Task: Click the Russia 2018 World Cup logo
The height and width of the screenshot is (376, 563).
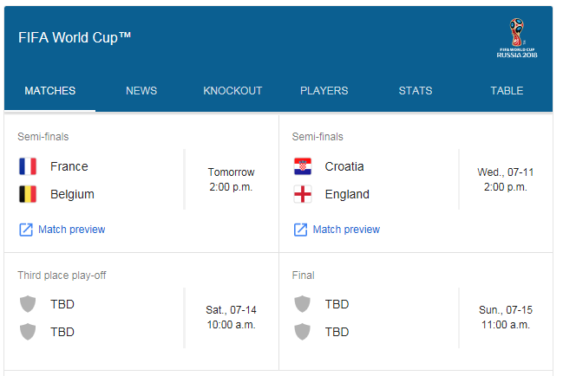Action: click(x=517, y=38)
